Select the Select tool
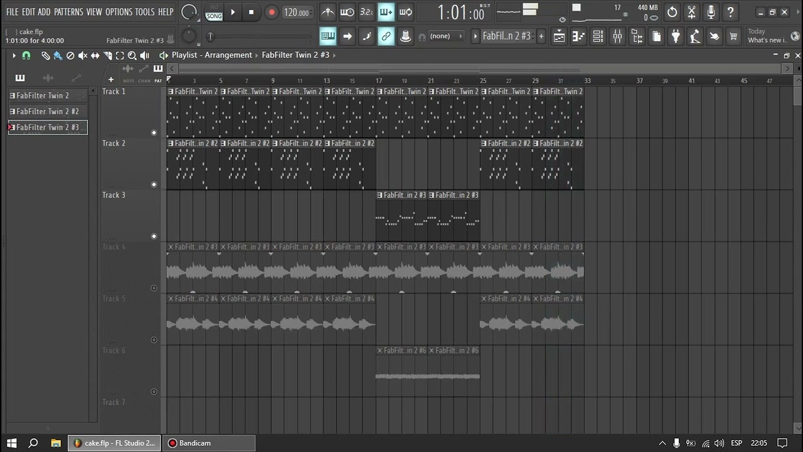Image resolution: width=803 pixels, height=452 pixels. click(x=120, y=55)
